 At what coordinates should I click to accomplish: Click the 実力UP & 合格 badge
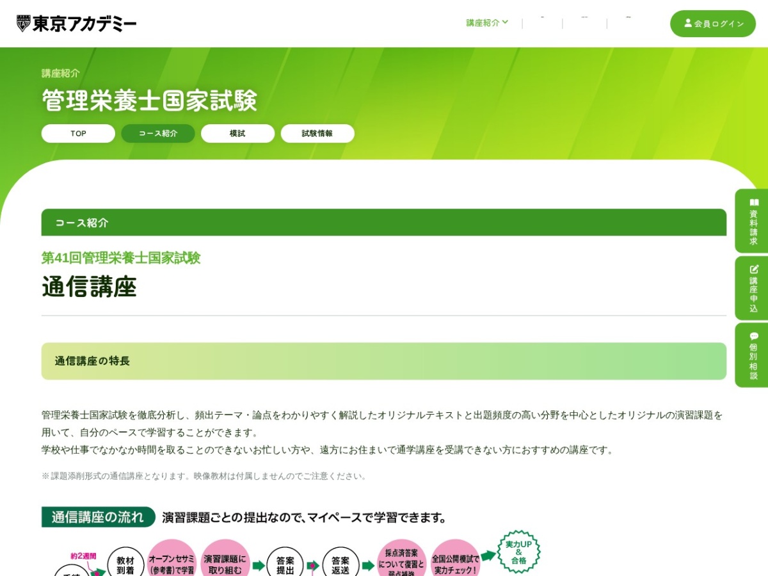519,551
